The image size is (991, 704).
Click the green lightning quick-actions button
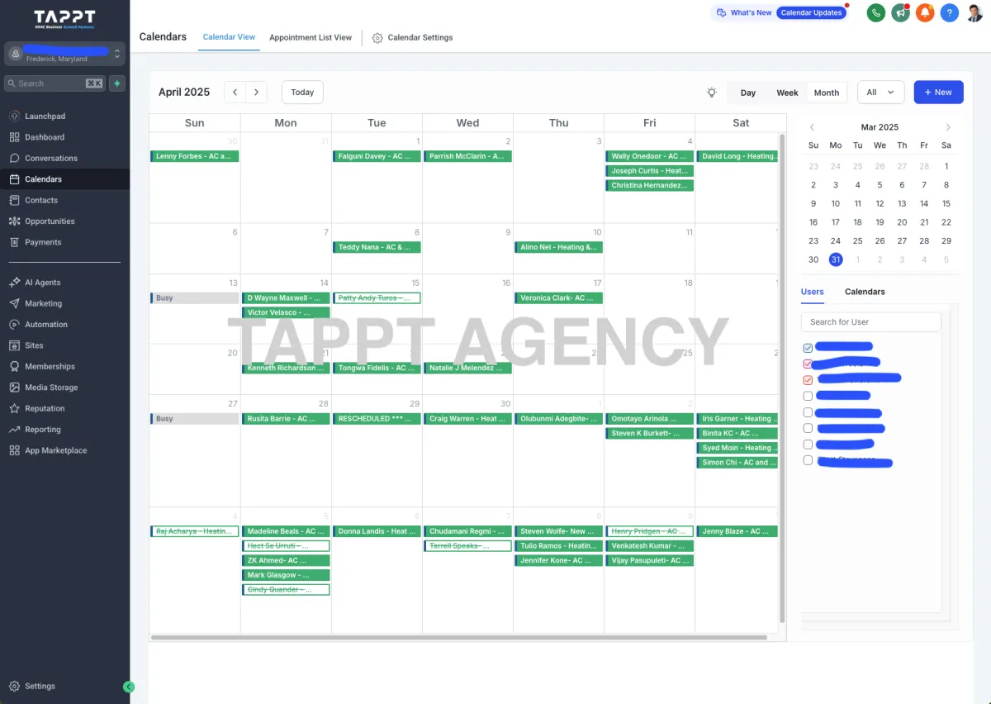[117, 83]
